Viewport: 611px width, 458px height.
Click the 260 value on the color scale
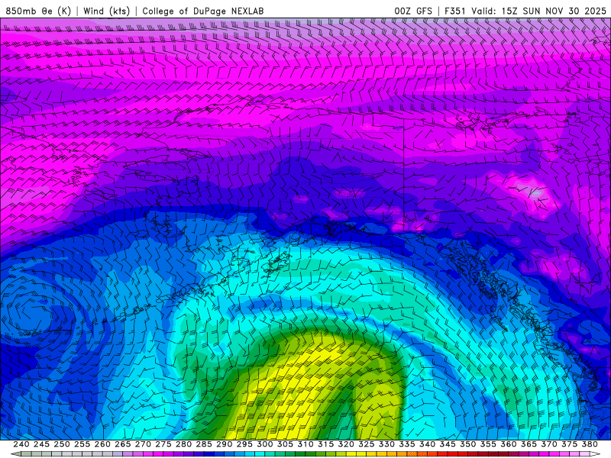click(102, 444)
